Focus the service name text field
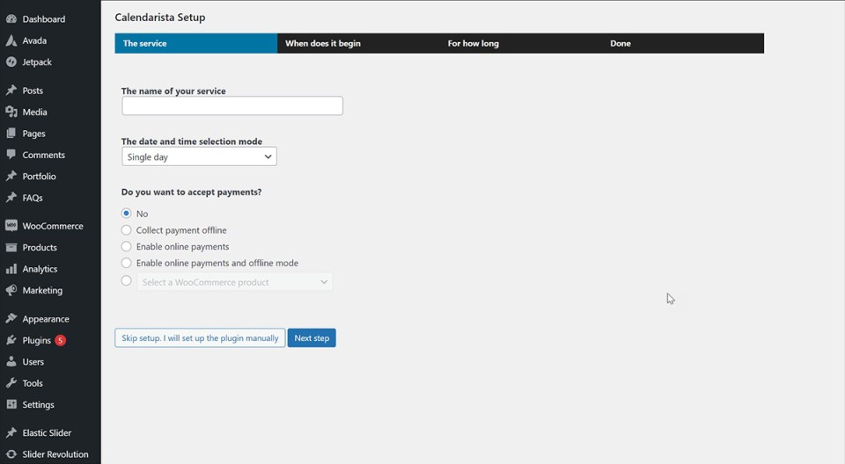 tap(232, 106)
